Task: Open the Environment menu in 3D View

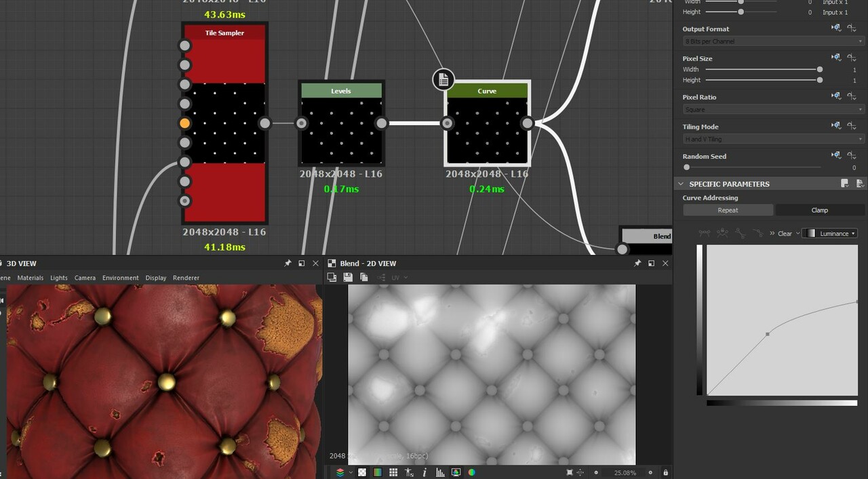Action: coord(121,278)
